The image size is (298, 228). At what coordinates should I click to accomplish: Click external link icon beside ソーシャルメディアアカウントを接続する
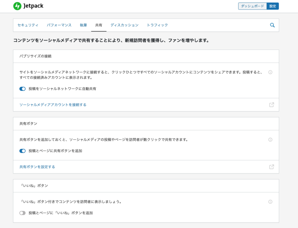pyautogui.click(x=271, y=105)
